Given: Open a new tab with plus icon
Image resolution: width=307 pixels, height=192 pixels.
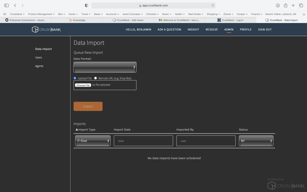Looking at the screenshot, I should (x=293, y=5).
